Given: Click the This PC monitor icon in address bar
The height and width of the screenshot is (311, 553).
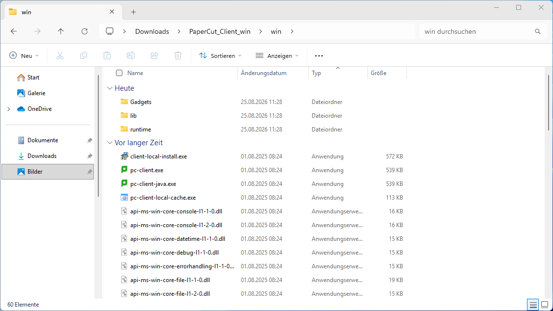Looking at the screenshot, I should (110, 31).
